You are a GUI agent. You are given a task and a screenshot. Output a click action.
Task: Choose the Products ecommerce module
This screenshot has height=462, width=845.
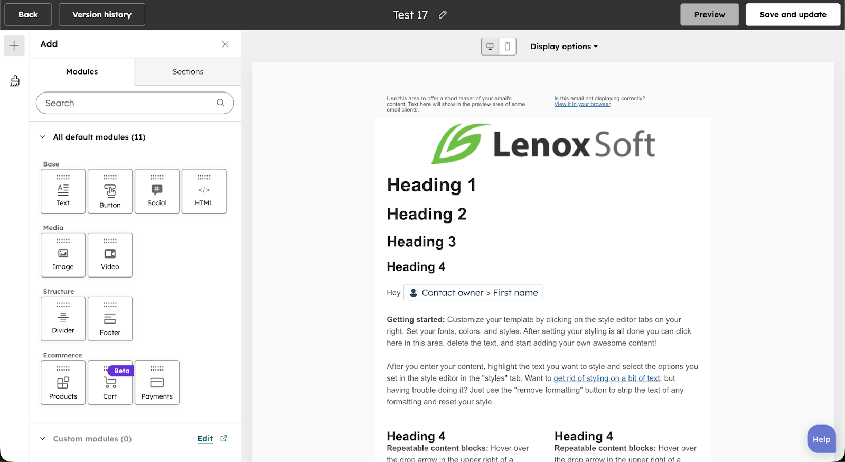click(x=63, y=383)
